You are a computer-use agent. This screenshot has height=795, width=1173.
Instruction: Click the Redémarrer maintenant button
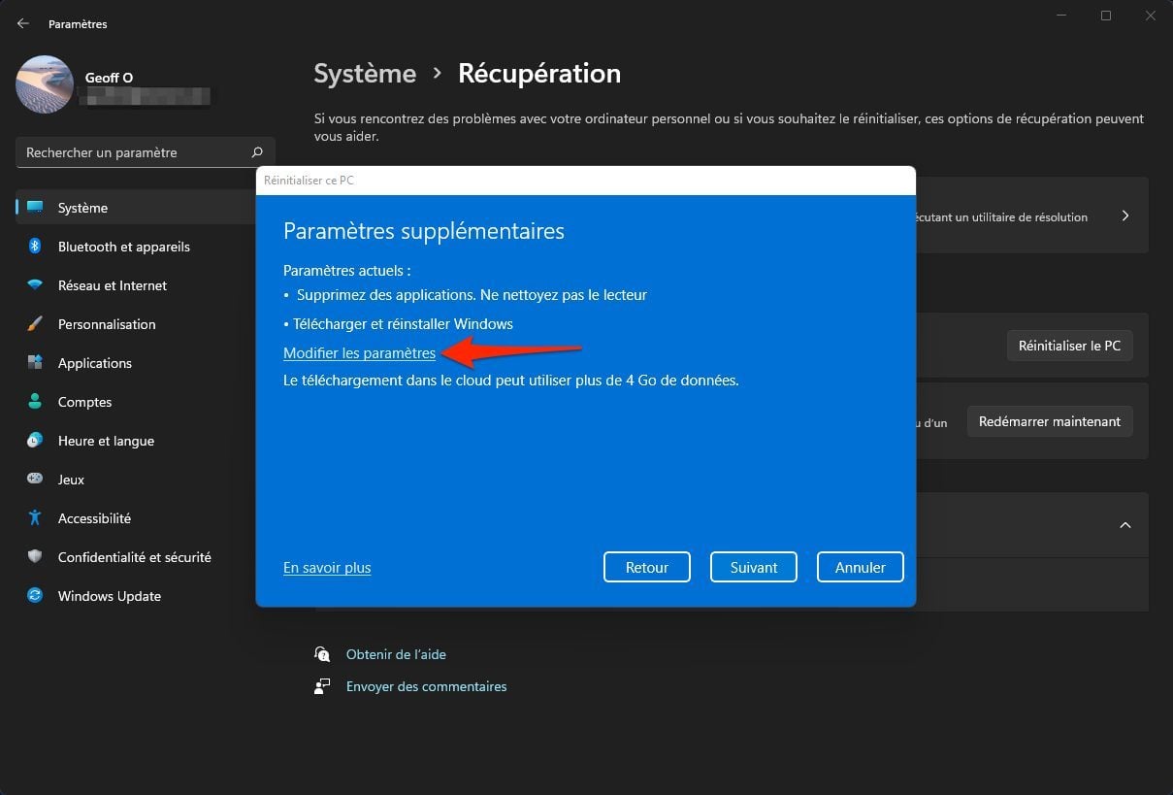click(1050, 421)
